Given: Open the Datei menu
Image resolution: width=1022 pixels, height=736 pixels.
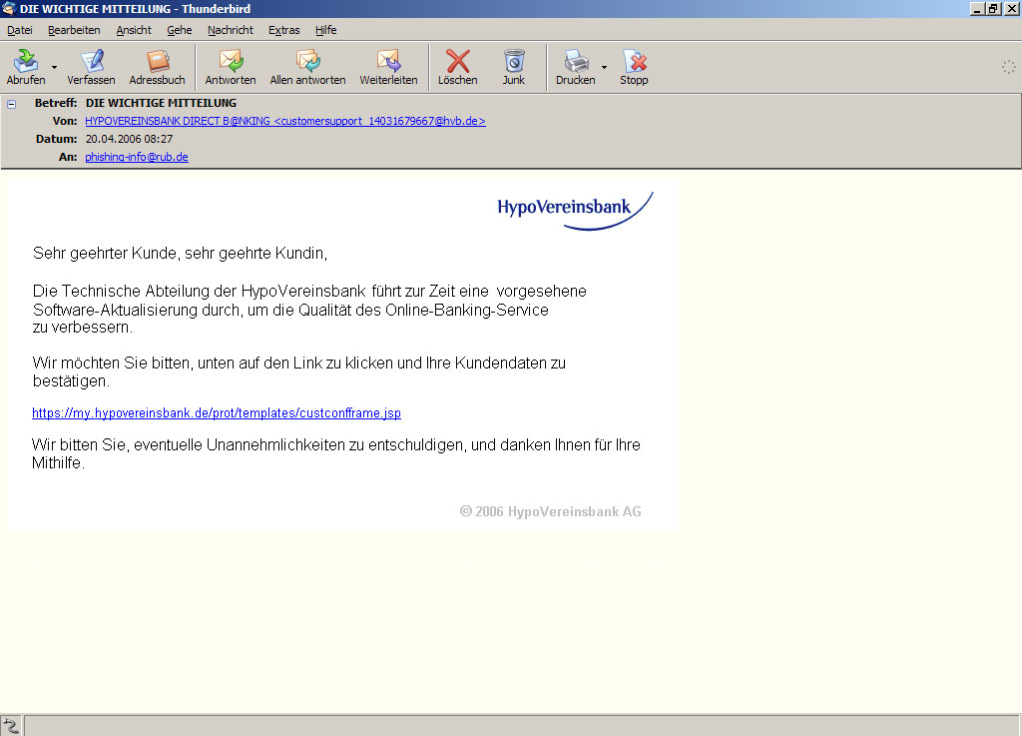Looking at the screenshot, I should click(x=20, y=30).
